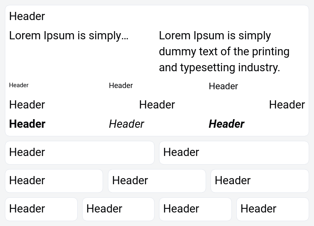Click the left-aligned Header in the alignment row
The image size is (314, 226).
27,105
